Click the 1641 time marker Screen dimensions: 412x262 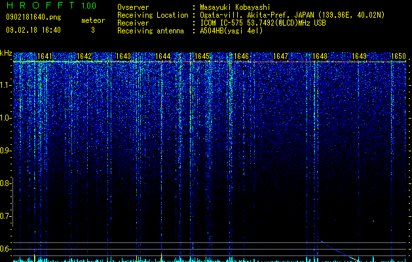click(45, 56)
